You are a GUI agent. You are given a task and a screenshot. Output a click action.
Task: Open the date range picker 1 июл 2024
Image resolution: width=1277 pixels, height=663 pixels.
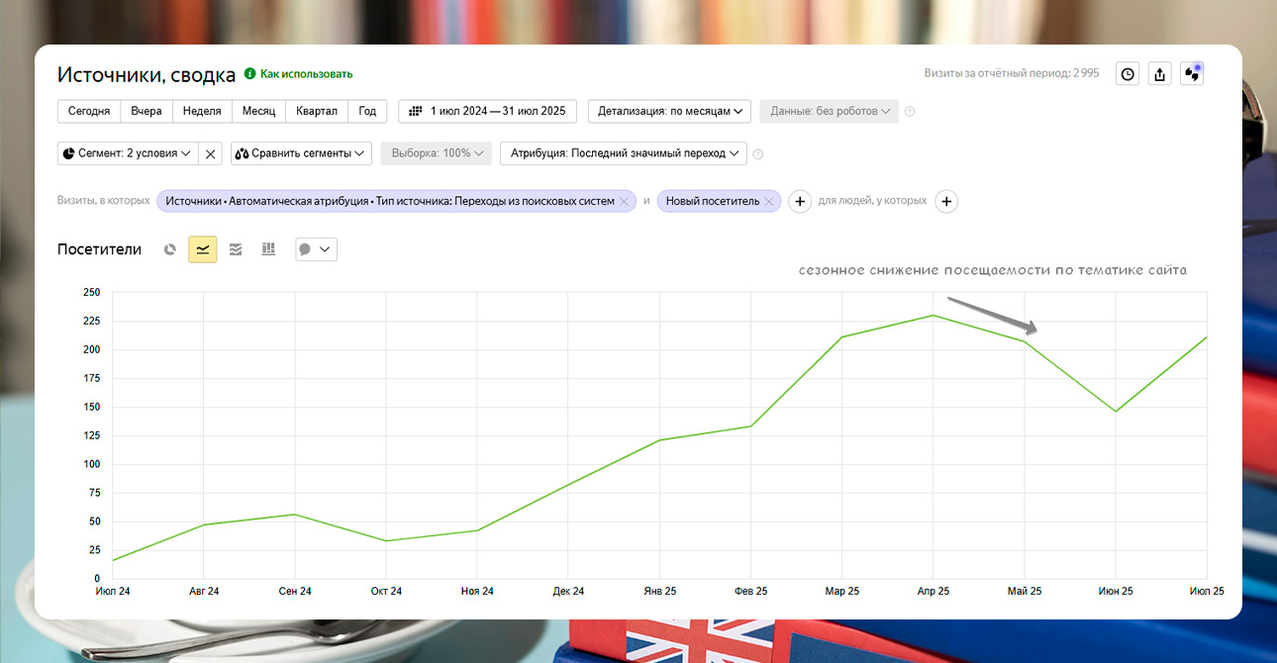(487, 111)
